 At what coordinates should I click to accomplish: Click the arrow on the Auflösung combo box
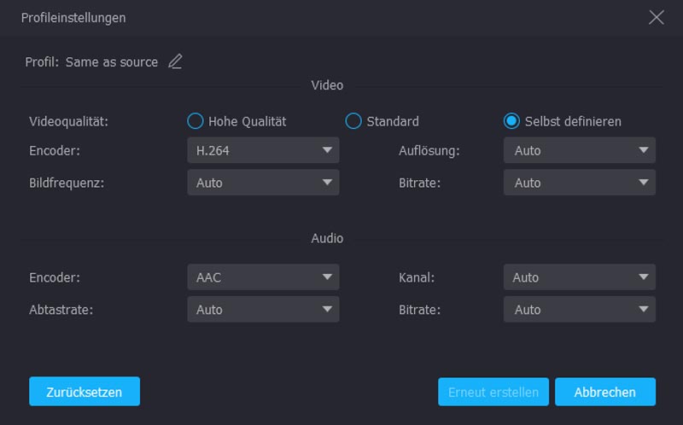pyautogui.click(x=644, y=150)
